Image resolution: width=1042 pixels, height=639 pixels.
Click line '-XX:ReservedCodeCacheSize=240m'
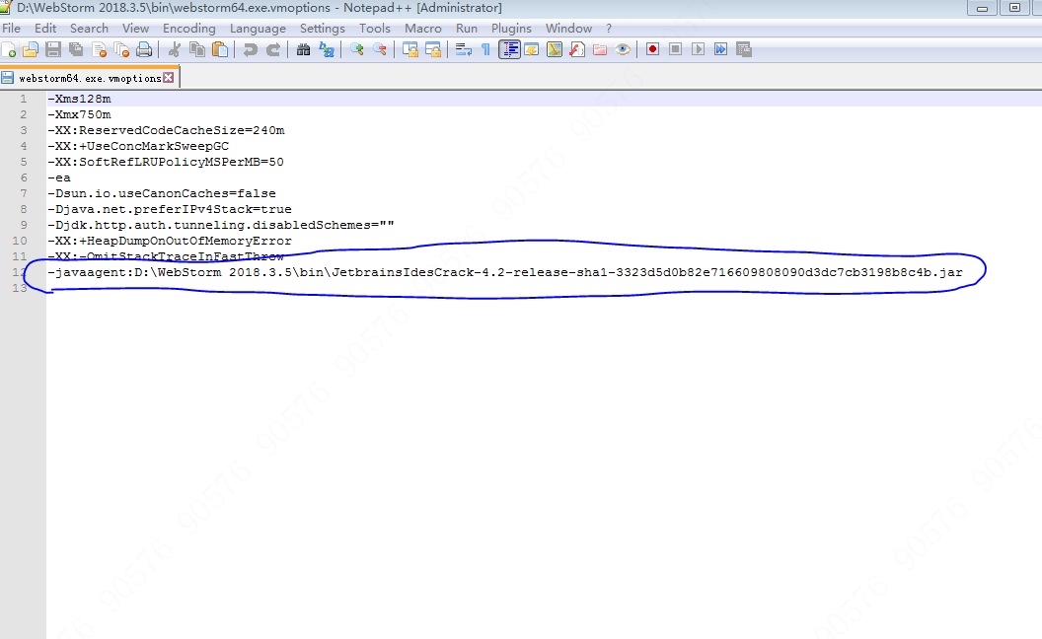(x=166, y=130)
